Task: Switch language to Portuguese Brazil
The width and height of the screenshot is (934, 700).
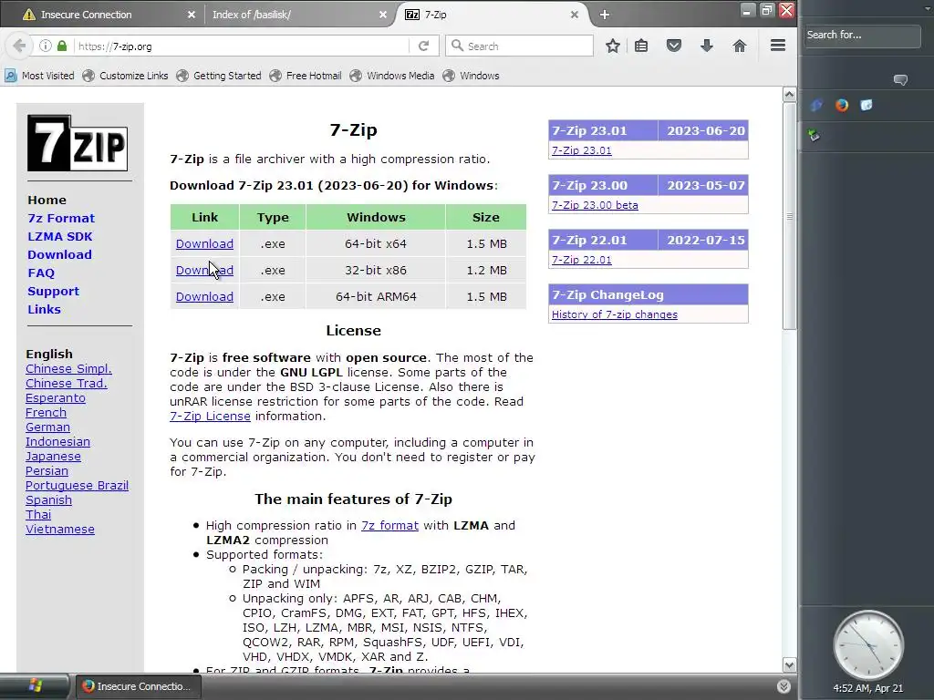Action: point(77,485)
